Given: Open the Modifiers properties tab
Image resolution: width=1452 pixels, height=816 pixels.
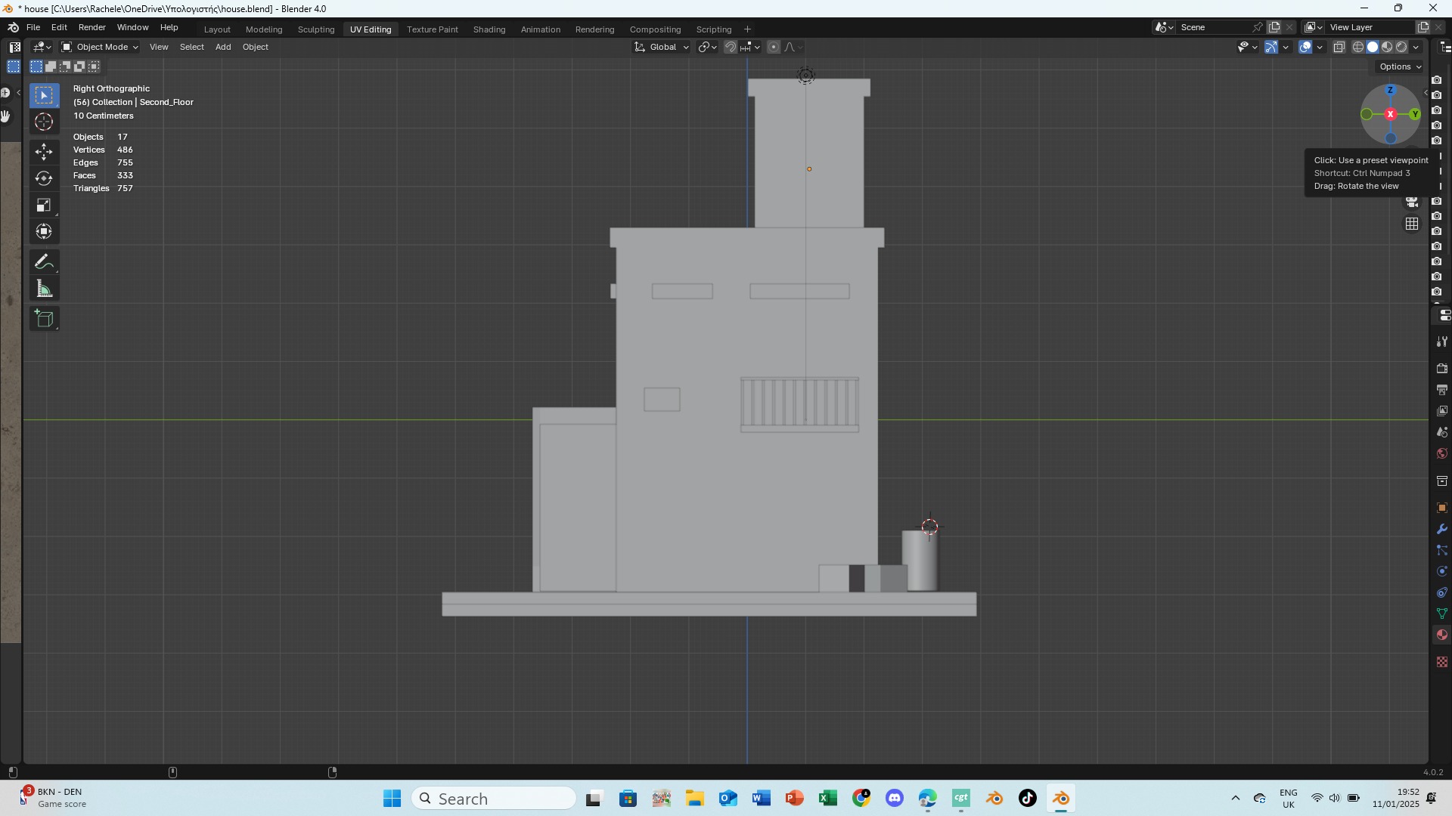Looking at the screenshot, I should click(x=1442, y=529).
